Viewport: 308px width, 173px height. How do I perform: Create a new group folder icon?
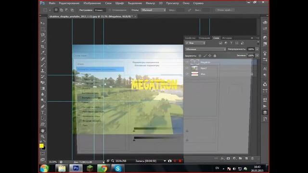click(x=240, y=158)
